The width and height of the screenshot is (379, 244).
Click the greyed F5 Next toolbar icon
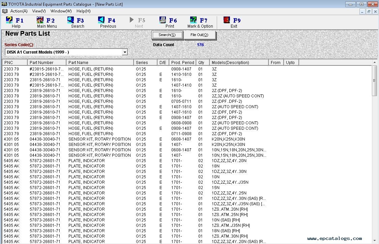(132, 20)
